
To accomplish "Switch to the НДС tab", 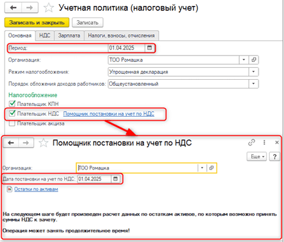I will coord(45,36).
